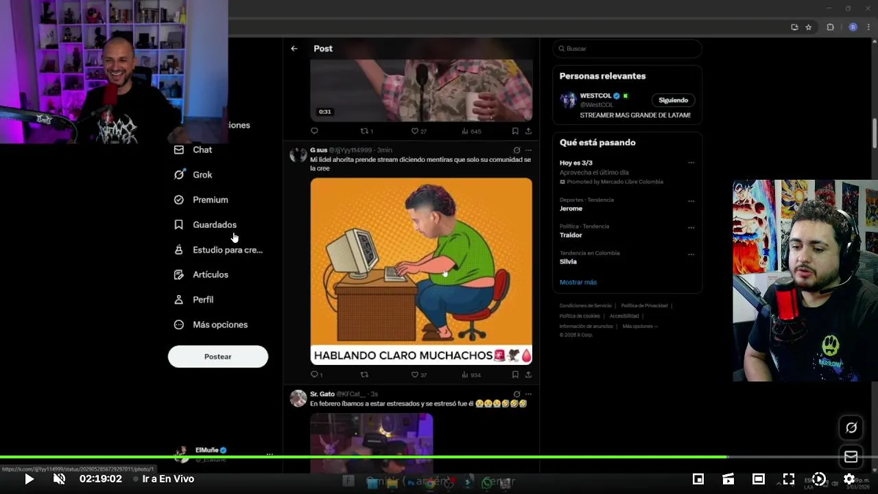The width and height of the screenshot is (878, 494).
Task: Open the Jerome trending topic
Action: click(x=571, y=209)
